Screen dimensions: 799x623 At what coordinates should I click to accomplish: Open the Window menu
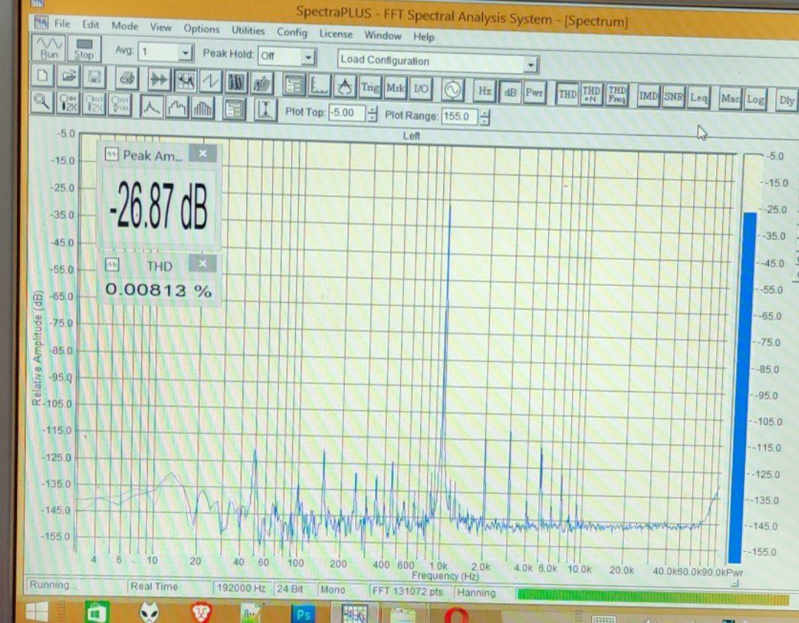tap(382, 35)
